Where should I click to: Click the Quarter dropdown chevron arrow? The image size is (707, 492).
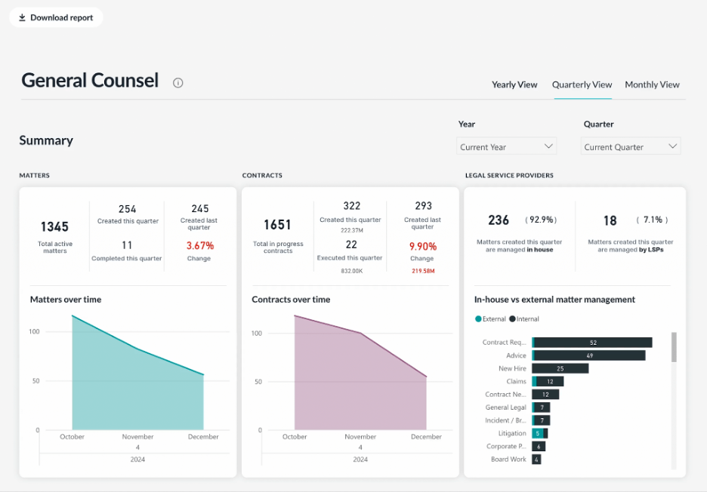(x=673, y=146)
